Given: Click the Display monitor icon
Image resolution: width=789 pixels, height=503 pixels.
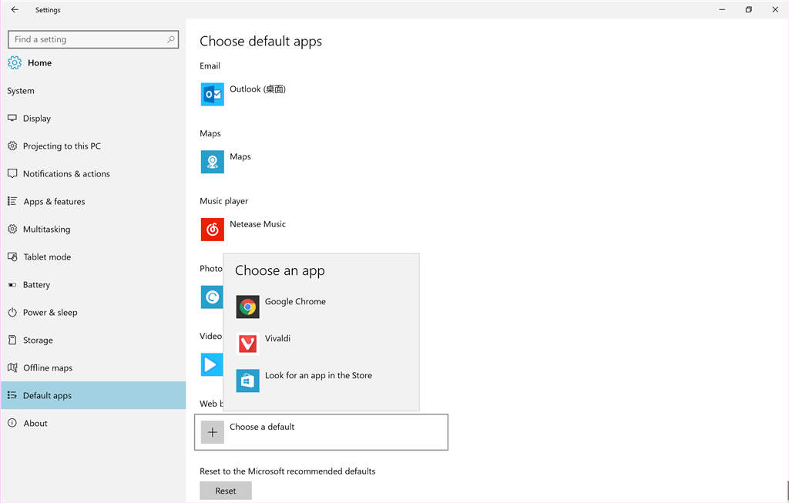Looking at the screenshot, I should [12, 118].
